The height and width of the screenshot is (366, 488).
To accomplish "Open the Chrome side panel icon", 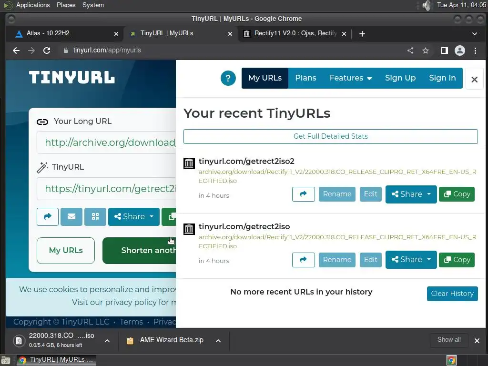I will [x=445, y=51].
